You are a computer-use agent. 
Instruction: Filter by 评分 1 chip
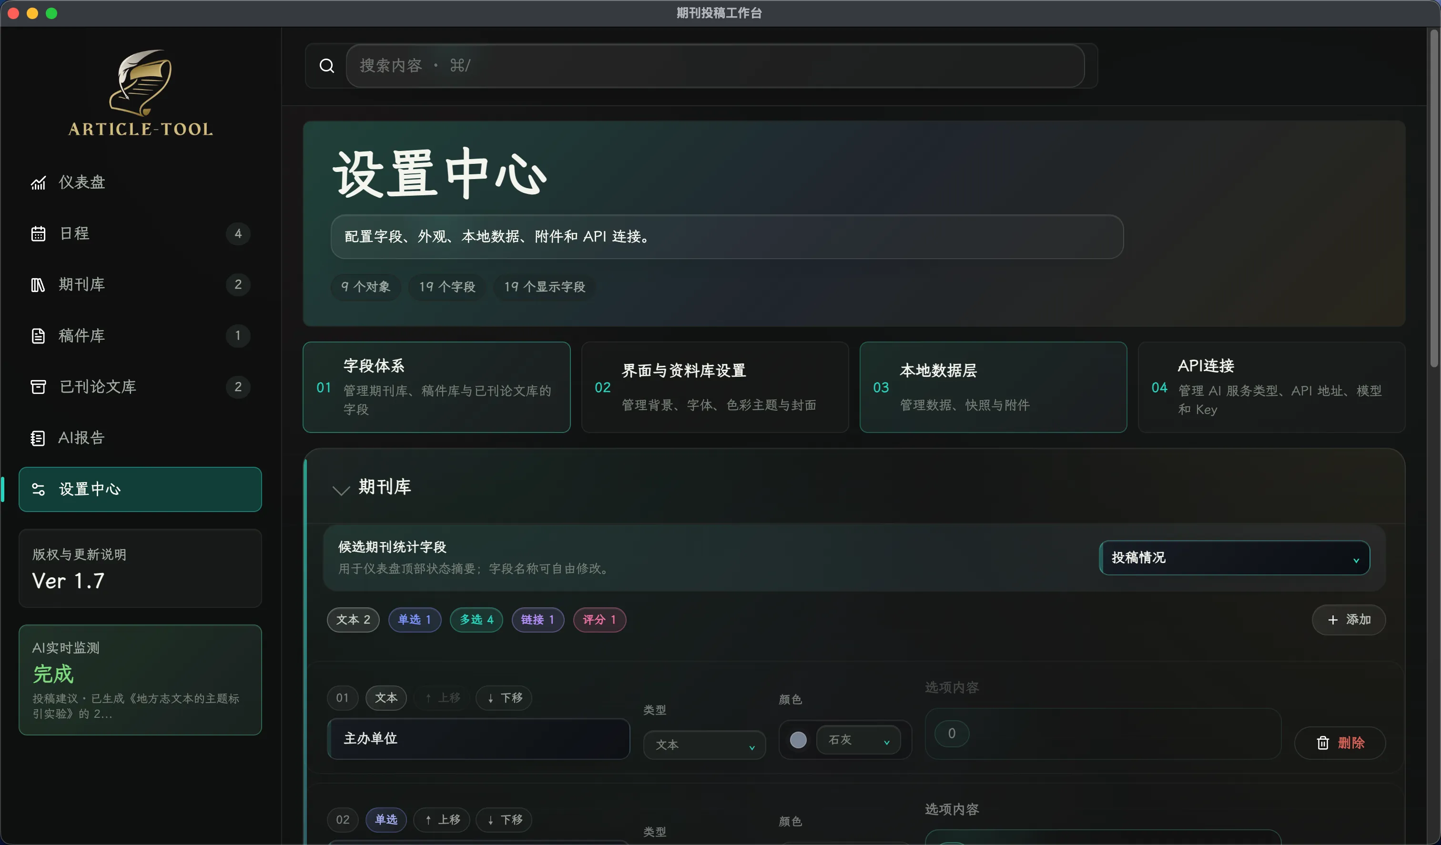click(x=599, y=620)
